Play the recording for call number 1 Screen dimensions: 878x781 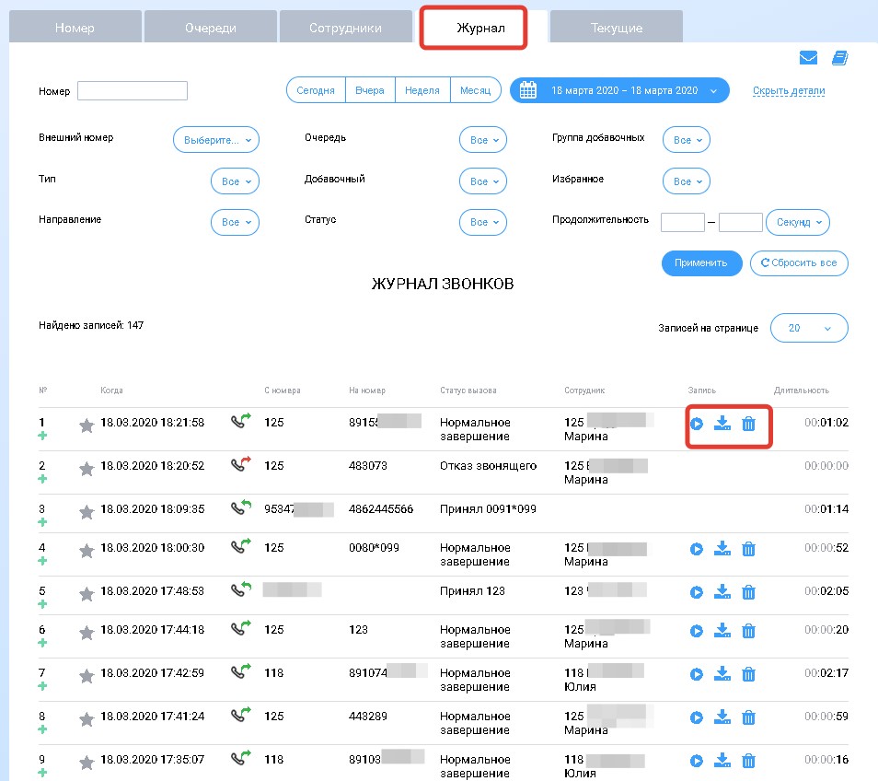[697, 424]
